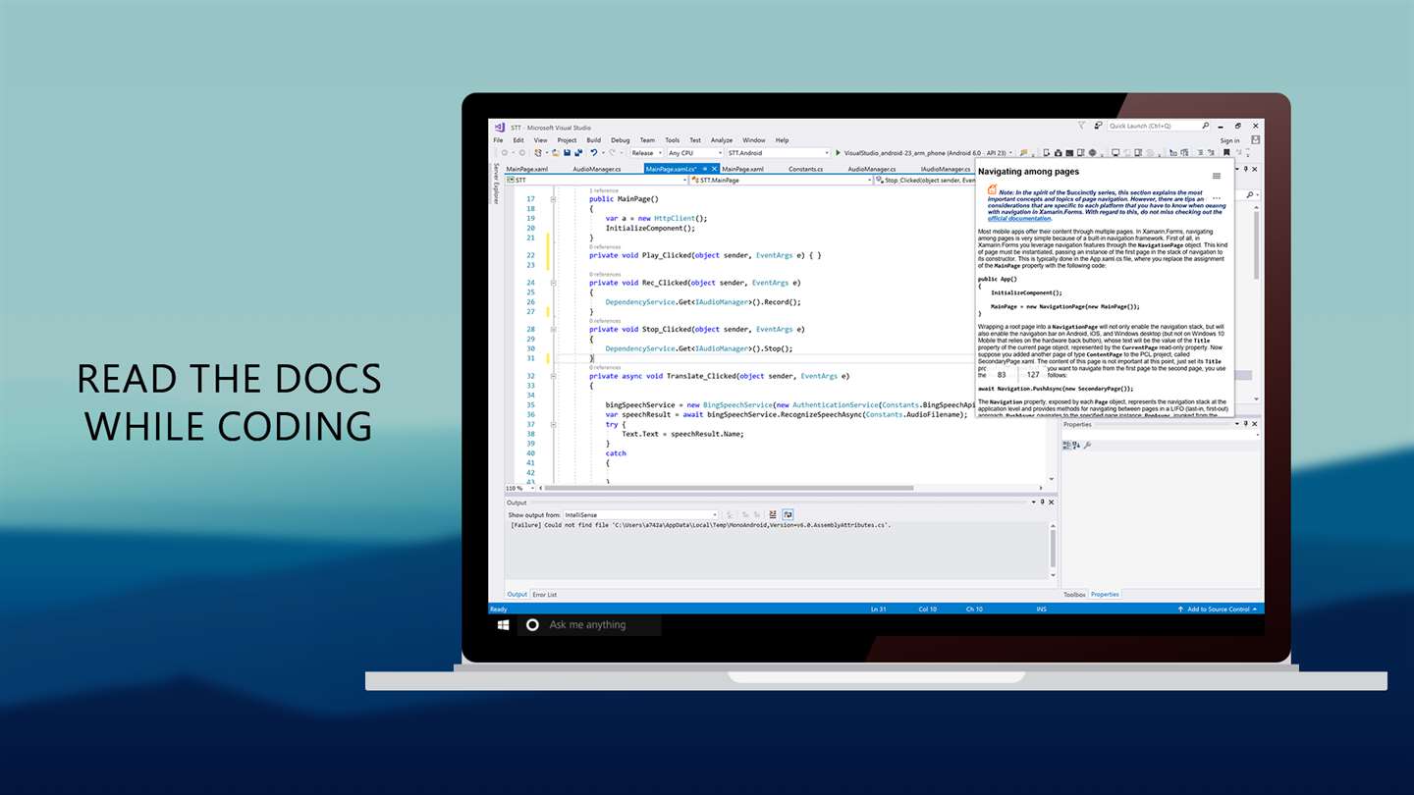Screen dimensions: 1414x795
Task: Open the File menu
Action: pyautogui.click(x=498, y=140)
